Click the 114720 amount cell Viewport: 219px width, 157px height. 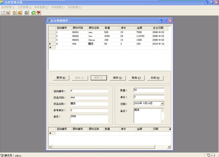pos(144,36)
